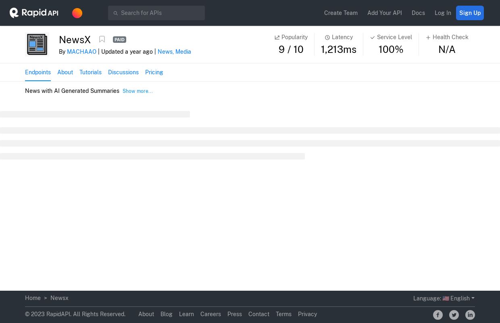Click the Latency clock icon
500x323 pixels.
coord(327,38)
